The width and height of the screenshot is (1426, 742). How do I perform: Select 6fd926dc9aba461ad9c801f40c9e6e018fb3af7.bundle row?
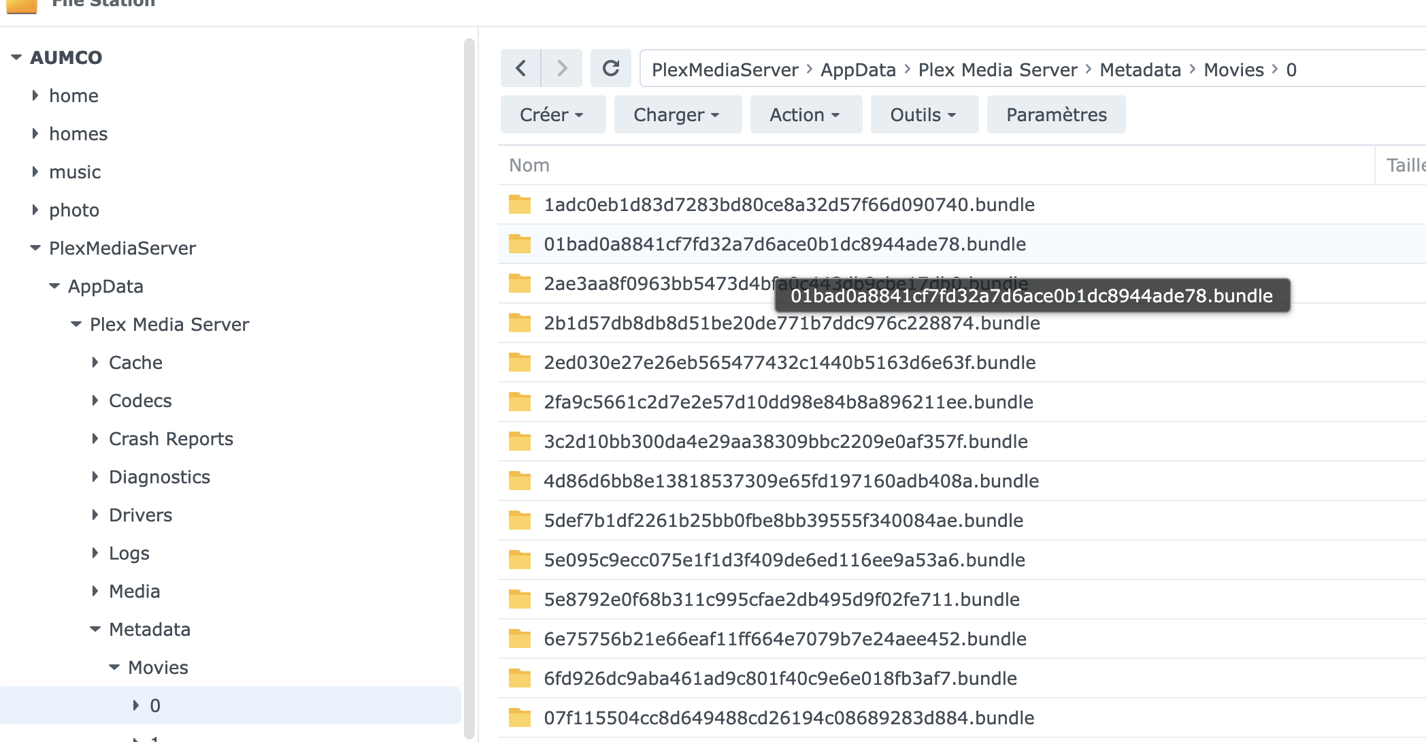pyautogui.click(x=962, y=678)
